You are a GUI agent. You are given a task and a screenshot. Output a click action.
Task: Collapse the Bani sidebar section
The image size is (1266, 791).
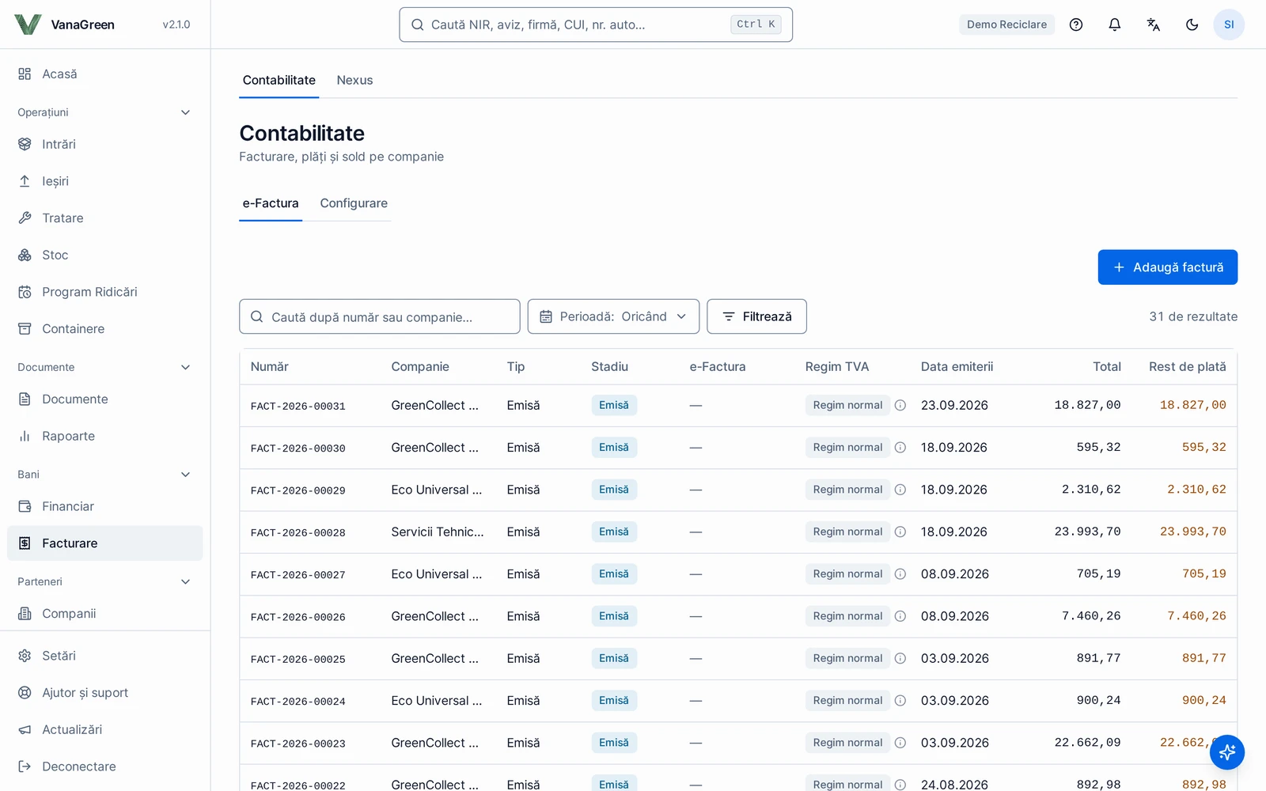(104, 475)
